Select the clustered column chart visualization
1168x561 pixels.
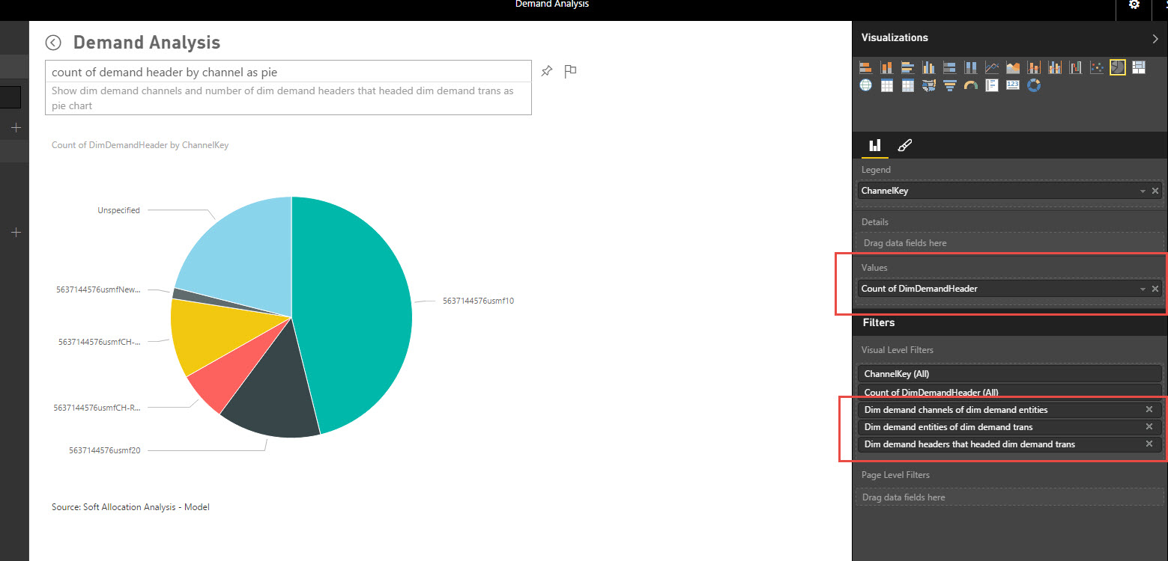928,67
